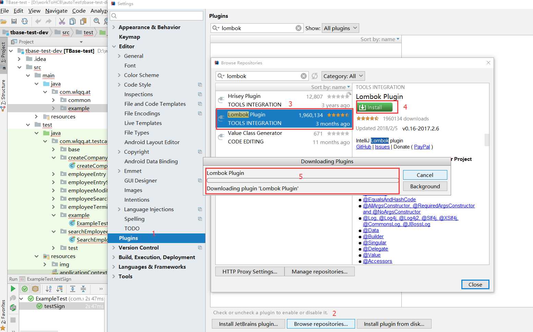This screenshot has height=332, width=533.
Task: Open the Edit menu
Action: [x=19, y=11]
